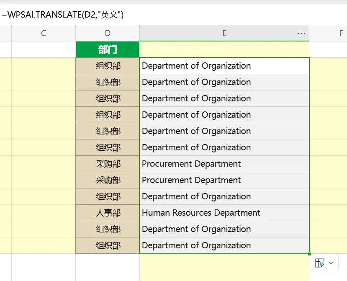
Task: Click the first Procurement Department cell
Action: coord(224,164)
